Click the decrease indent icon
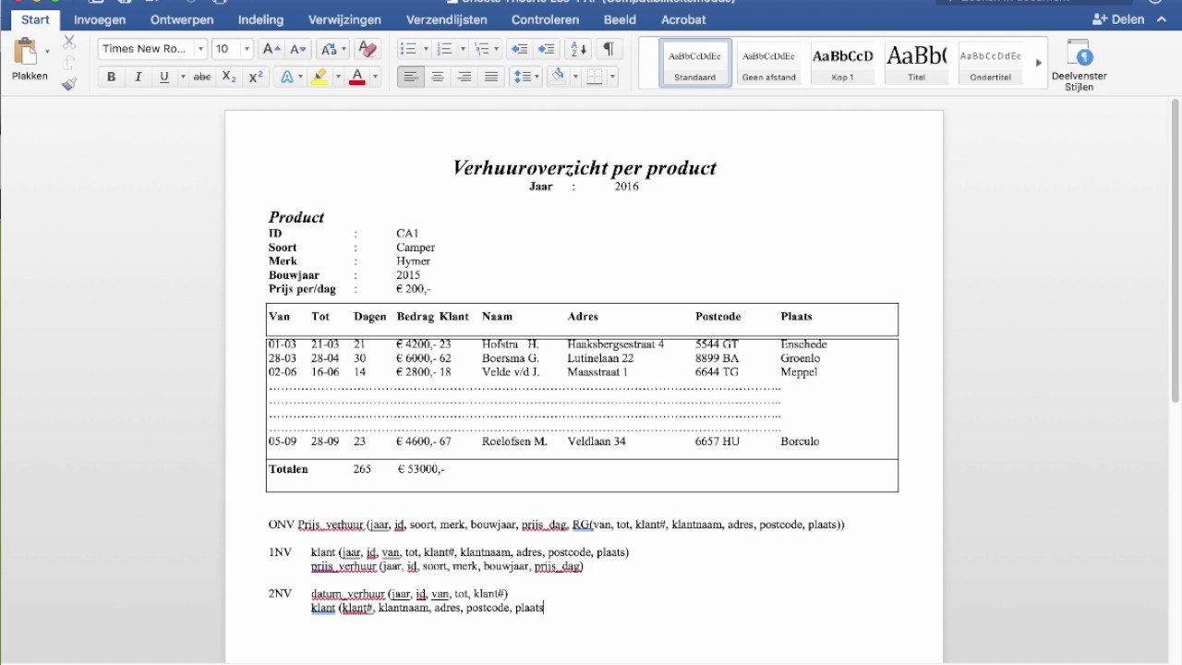 [x=520, y=49]
